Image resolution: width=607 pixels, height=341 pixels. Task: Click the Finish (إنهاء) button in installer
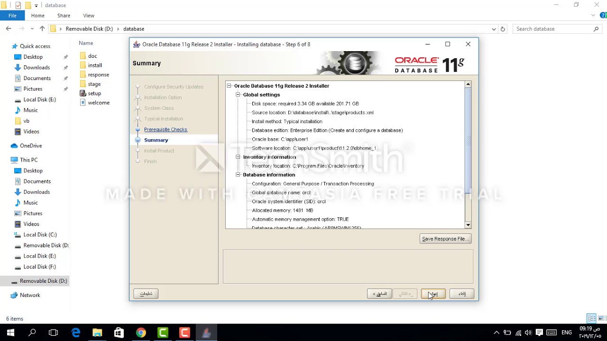click(433, 294)
